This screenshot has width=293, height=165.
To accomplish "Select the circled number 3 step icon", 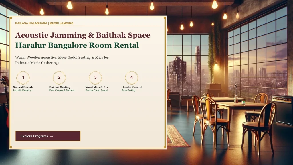I will click(96, 77).
